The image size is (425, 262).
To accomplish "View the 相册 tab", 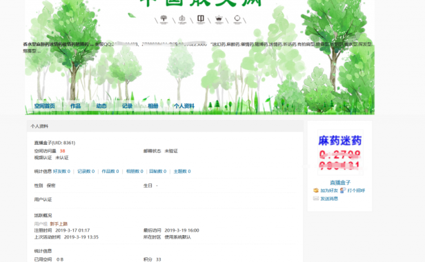I will (153, 106).
